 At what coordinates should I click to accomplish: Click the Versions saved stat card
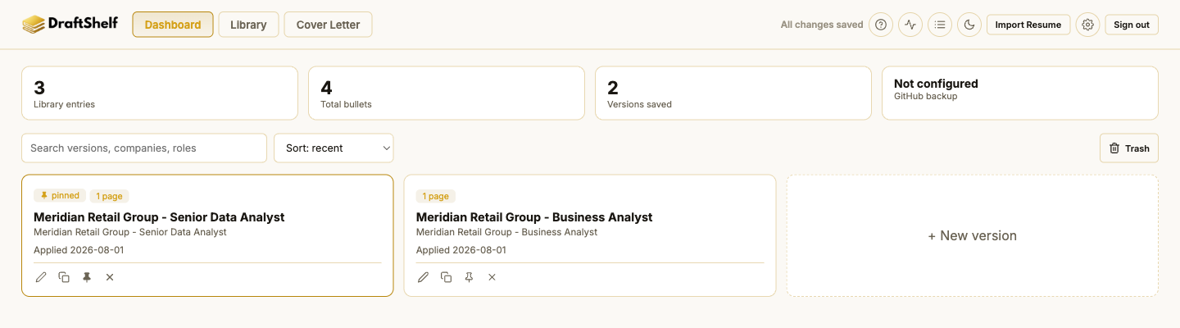(x=733, y=93)
